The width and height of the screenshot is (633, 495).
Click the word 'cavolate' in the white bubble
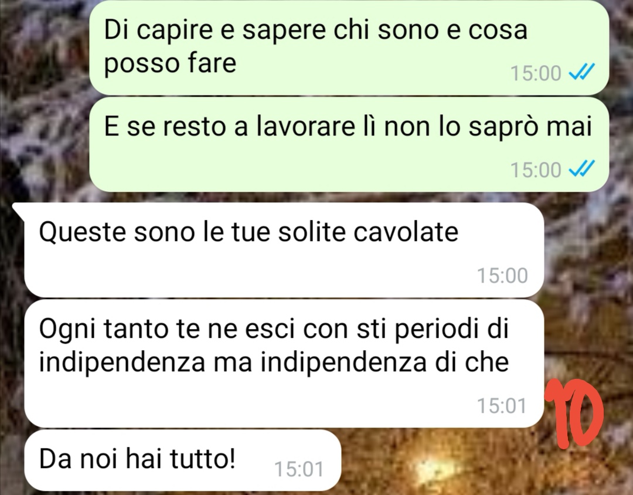(x=406, y=232)
